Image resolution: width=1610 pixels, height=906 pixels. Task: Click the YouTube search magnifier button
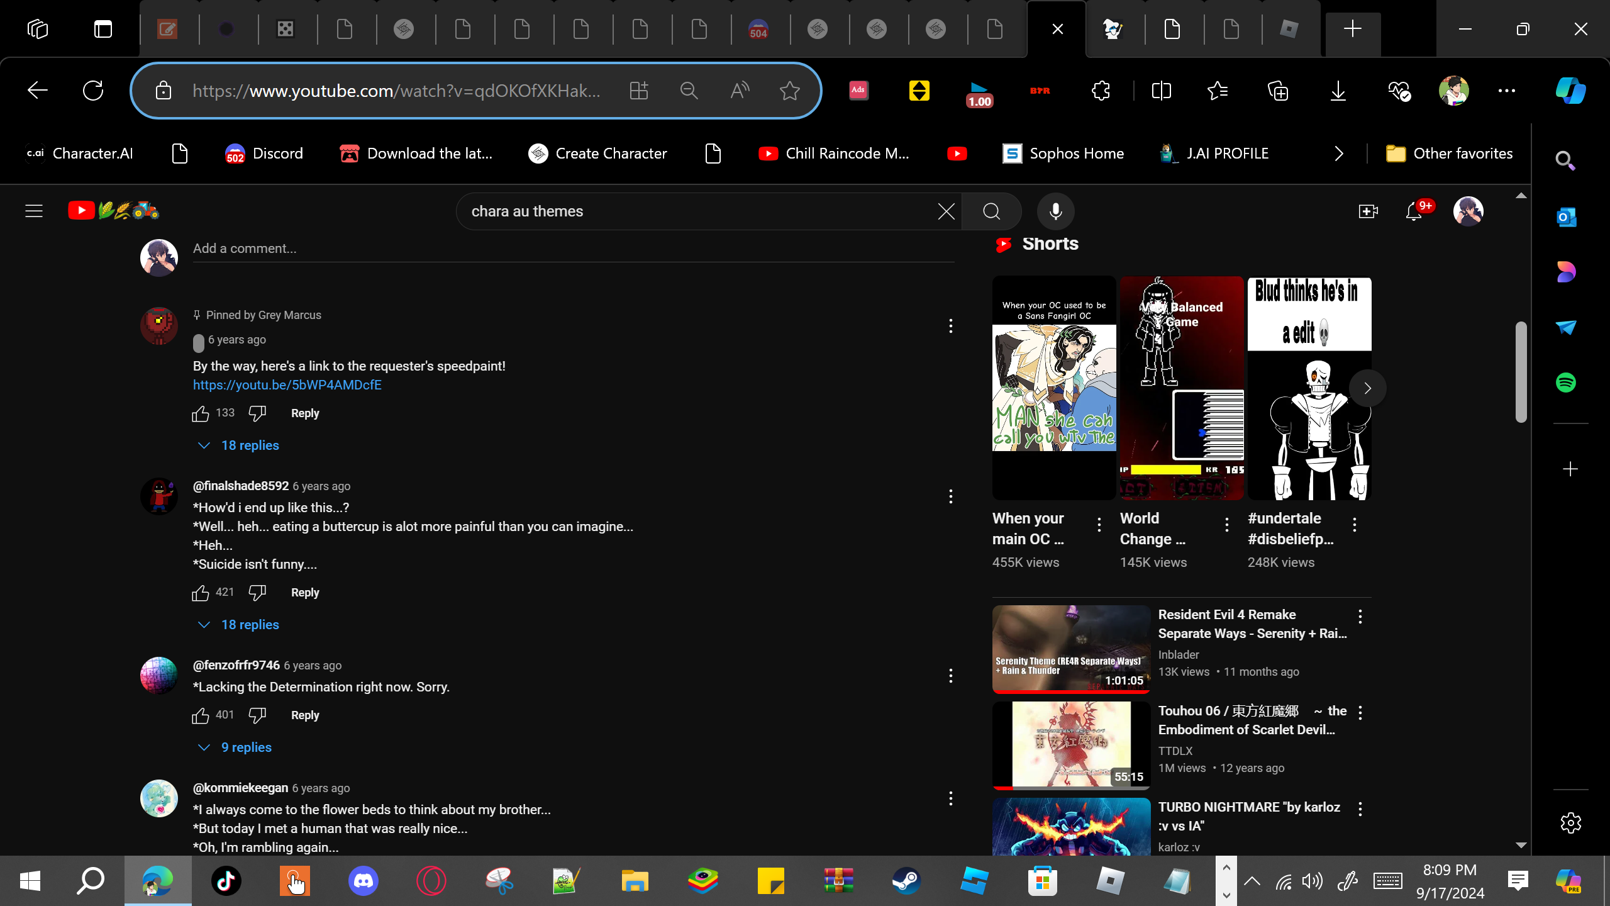pyautogui.click(x=992, y=211)
